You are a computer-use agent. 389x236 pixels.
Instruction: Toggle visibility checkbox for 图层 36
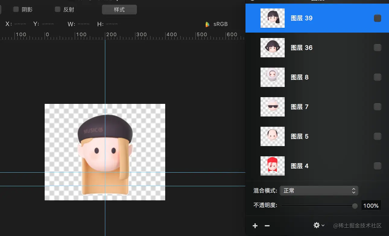[378, 48]
